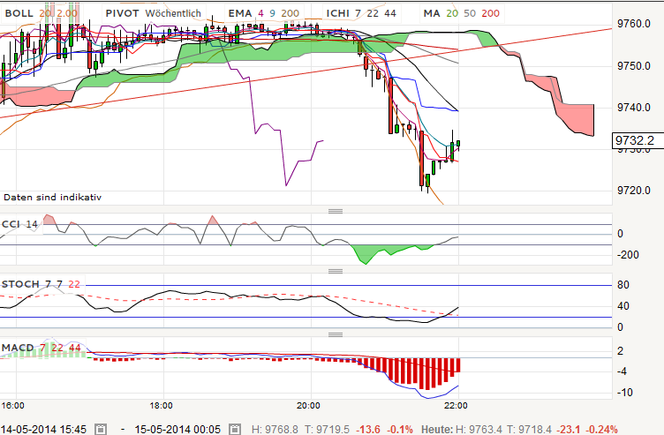Click the PIVOT Wöchentlich indicator label
The width and height of the screenshot is (664, 435).
point(154,13)
